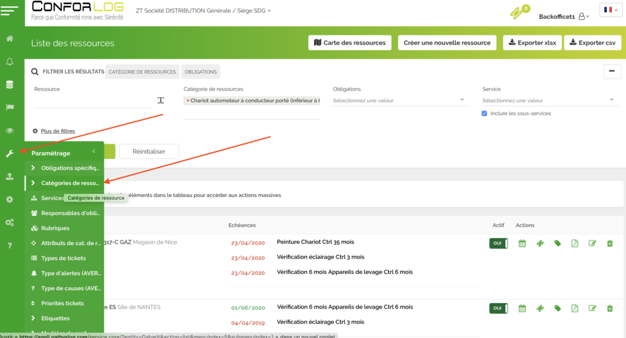Click the calendar icon in first row actions
The height and width of the screenshot is (338, 626).
pyautogui.click(x=522, y=243)
